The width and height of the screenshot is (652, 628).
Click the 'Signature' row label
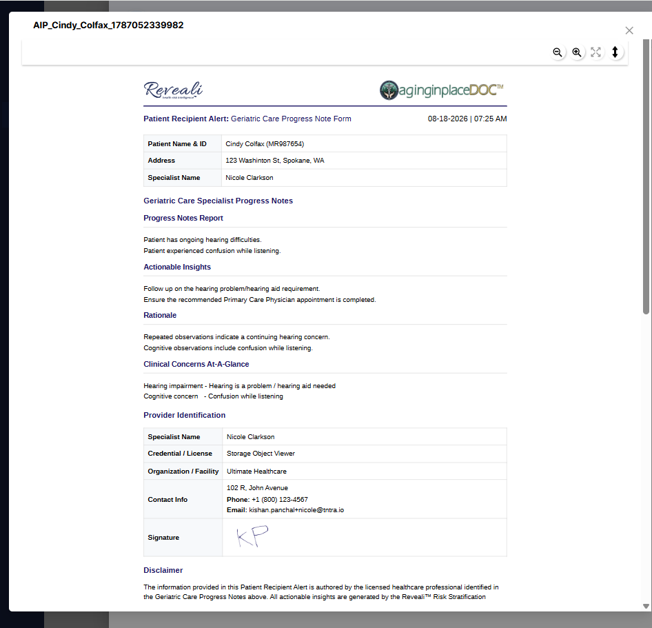pyautogui.click(x=163, y=537)
